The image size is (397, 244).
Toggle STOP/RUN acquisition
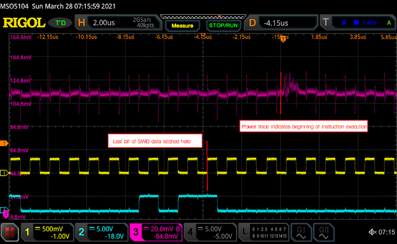coord(224,25)
